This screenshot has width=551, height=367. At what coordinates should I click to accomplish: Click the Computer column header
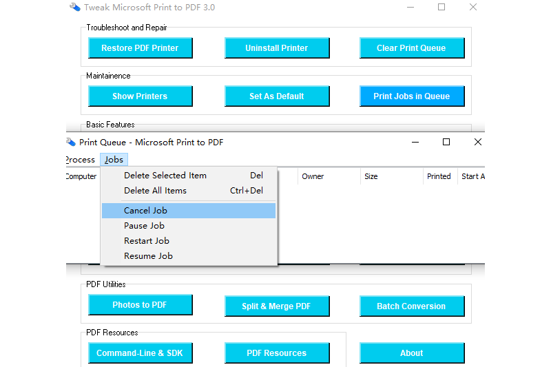point(83,176)
